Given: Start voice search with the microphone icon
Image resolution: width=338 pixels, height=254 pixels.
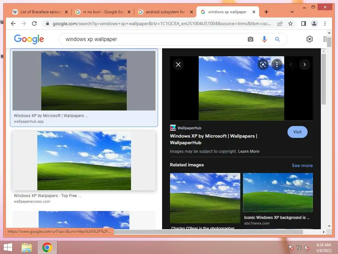Looking at the screenshot, I should [x=264, y=39].
